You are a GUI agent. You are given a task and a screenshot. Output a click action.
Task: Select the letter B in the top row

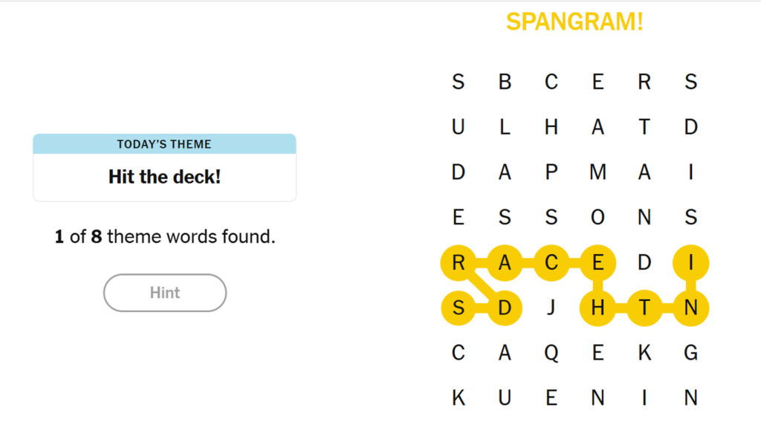505,82
